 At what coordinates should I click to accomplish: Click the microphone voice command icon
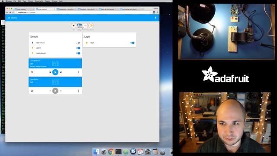click(x=155, y=18)
